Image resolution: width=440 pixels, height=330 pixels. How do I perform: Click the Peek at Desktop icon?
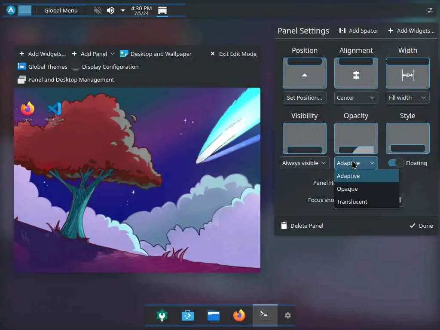pyautogui.click(x=162, y=11)
